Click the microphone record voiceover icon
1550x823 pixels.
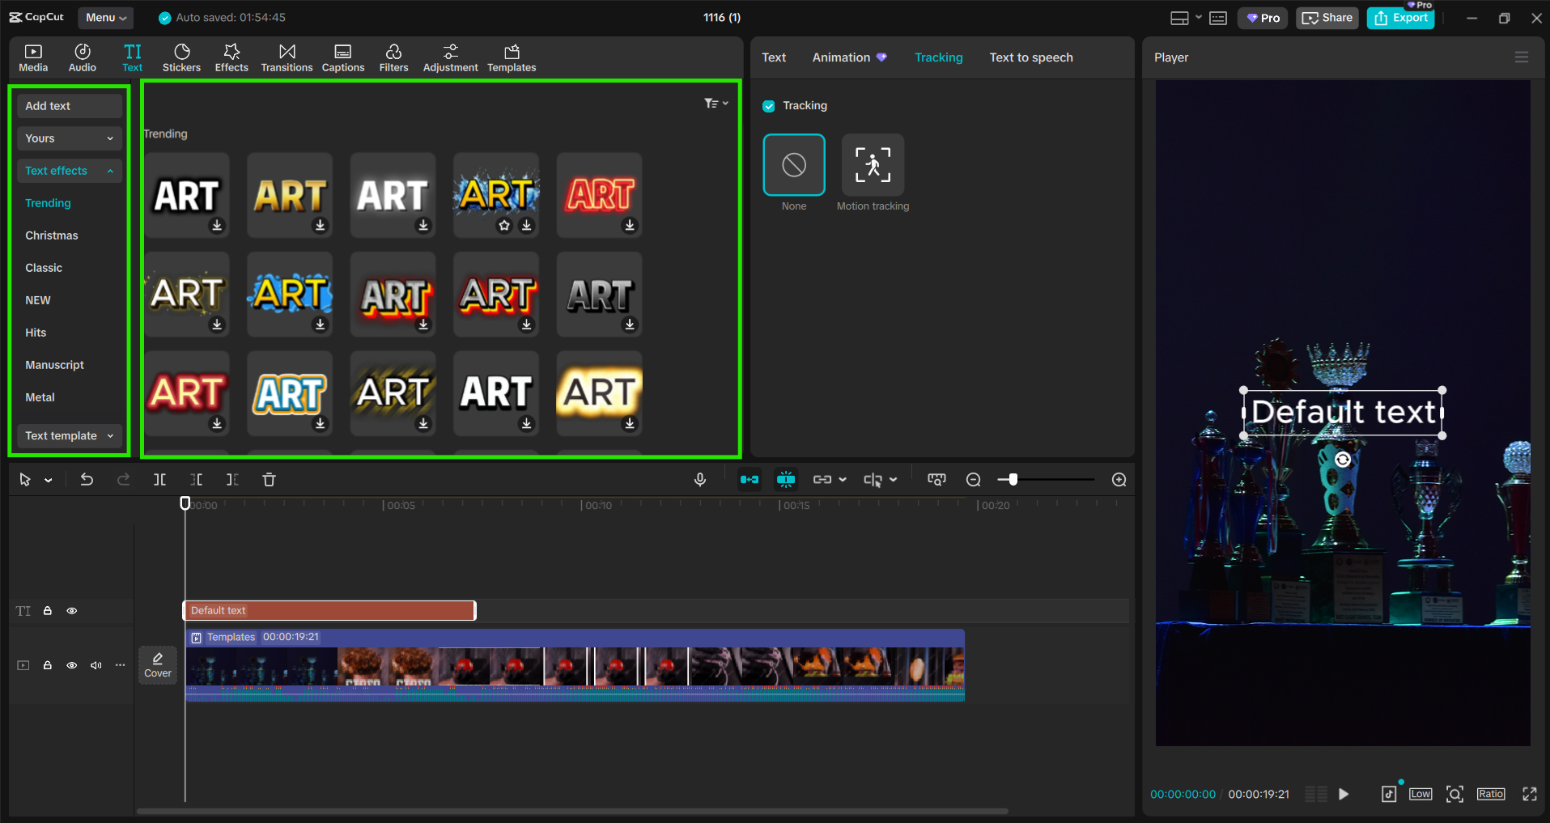tap(700, 480)
